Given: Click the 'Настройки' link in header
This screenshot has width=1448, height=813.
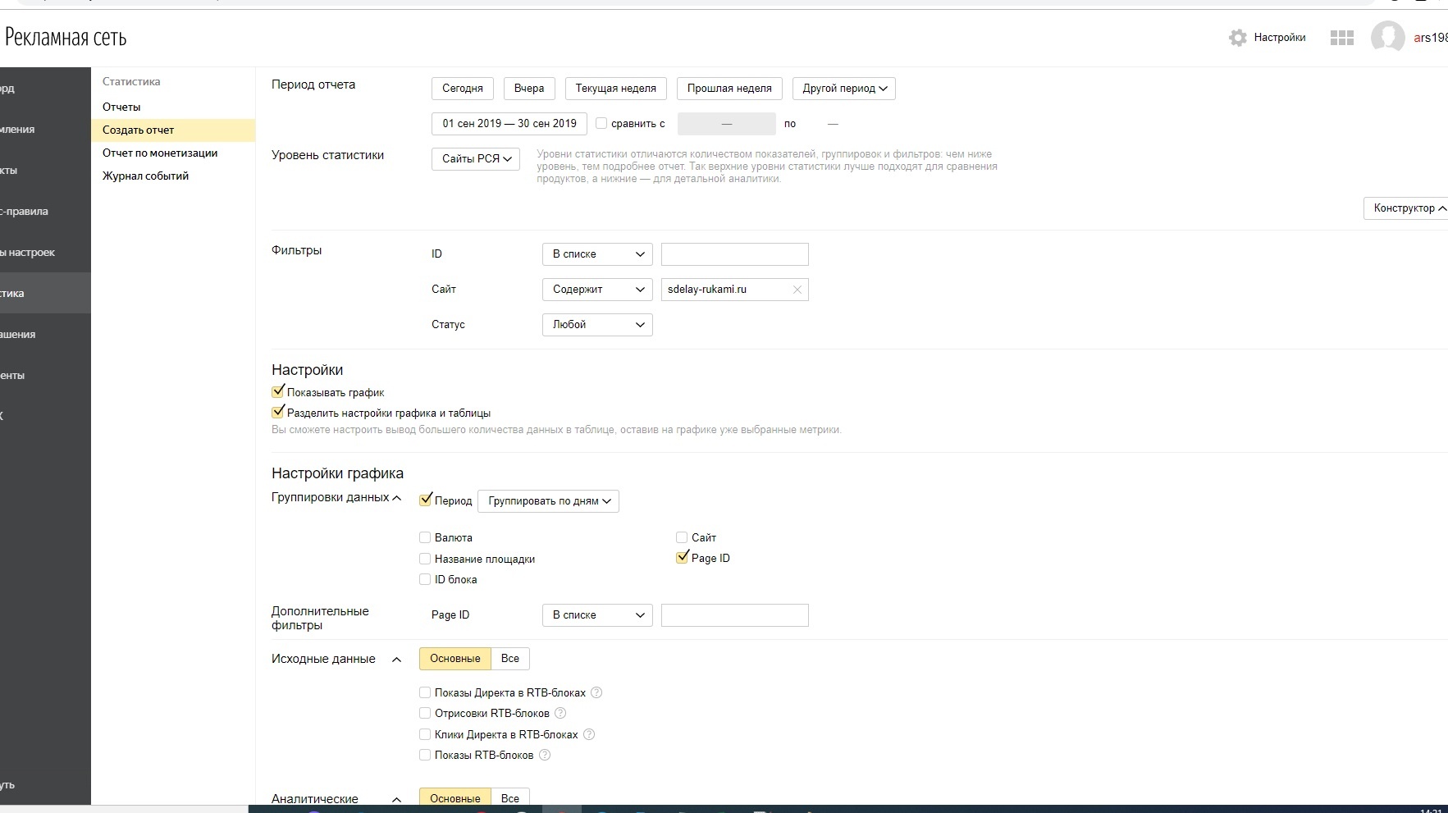Looking at the screenshot, I should coord(1280,38).
